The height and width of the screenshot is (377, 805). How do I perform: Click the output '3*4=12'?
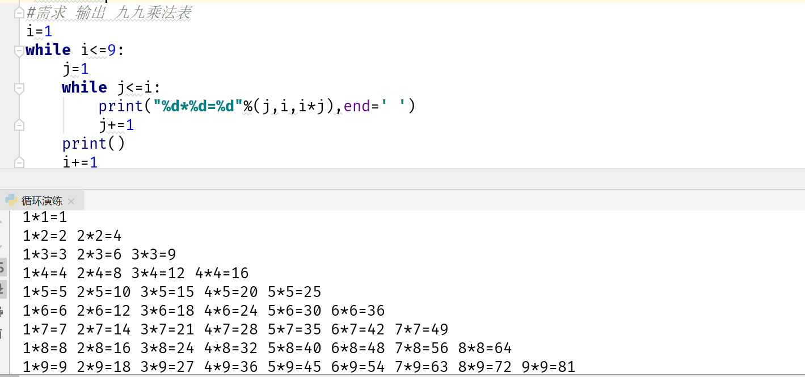[x=158, y=273]
